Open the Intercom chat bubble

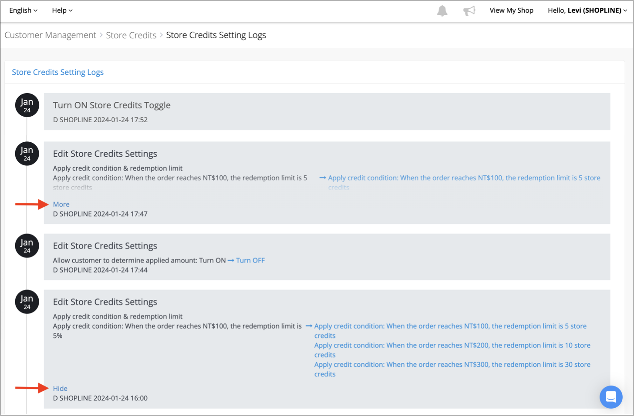[x=611, y=397]
